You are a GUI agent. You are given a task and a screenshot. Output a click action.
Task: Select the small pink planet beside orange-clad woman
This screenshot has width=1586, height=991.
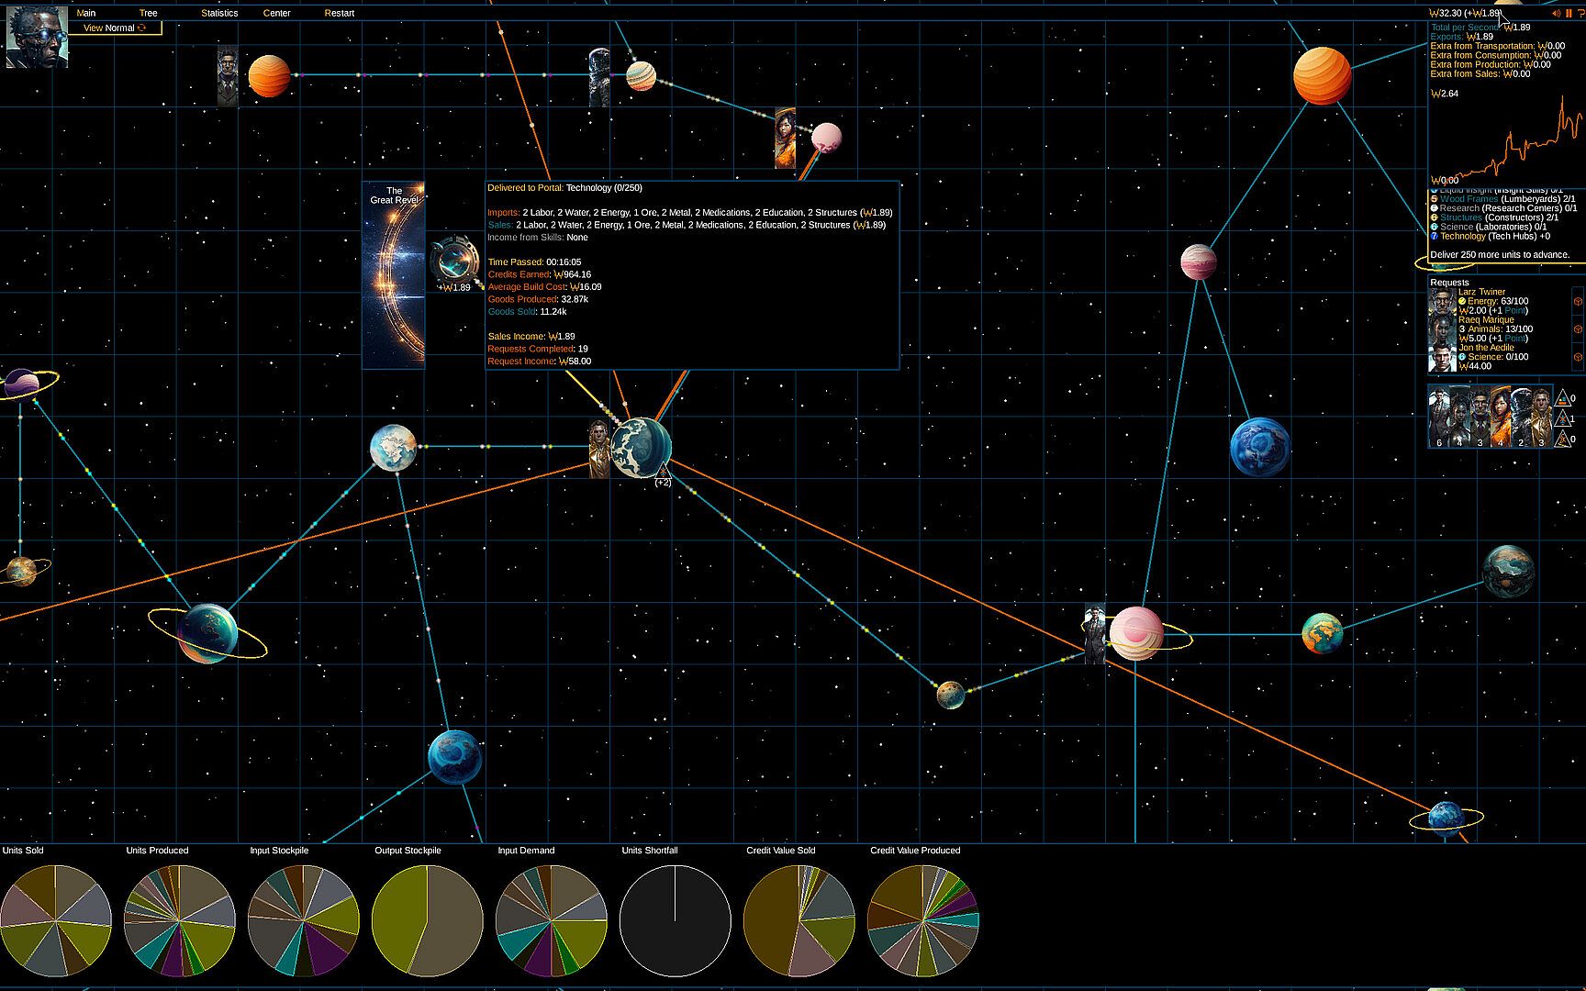pyautogui.click(x=827, y=139)
